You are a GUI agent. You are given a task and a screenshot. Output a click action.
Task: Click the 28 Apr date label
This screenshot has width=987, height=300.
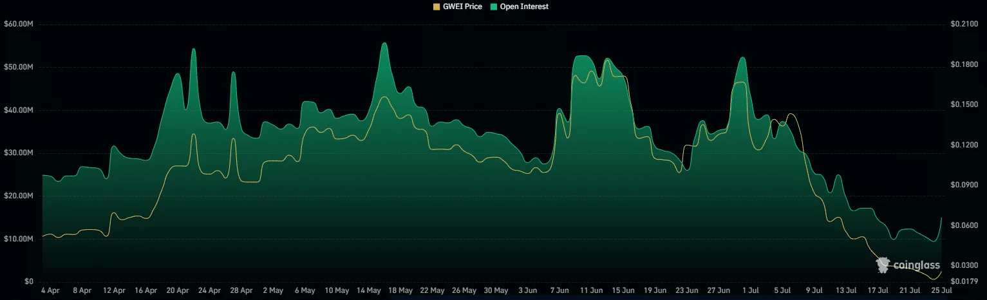tap(242, 291)
